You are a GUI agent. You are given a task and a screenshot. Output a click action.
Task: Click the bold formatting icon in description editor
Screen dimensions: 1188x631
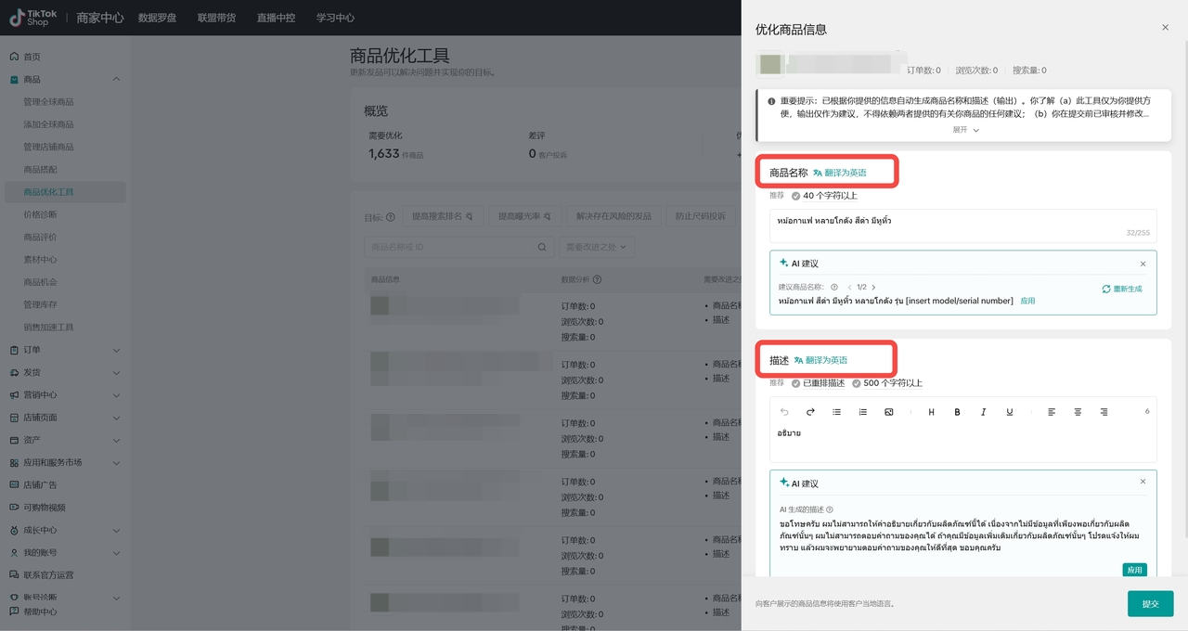[957, 412]
